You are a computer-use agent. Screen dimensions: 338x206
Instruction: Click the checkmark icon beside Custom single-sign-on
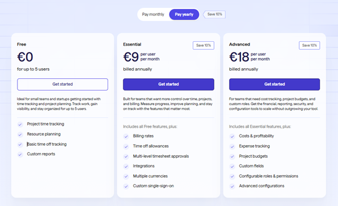click(126, 186)
